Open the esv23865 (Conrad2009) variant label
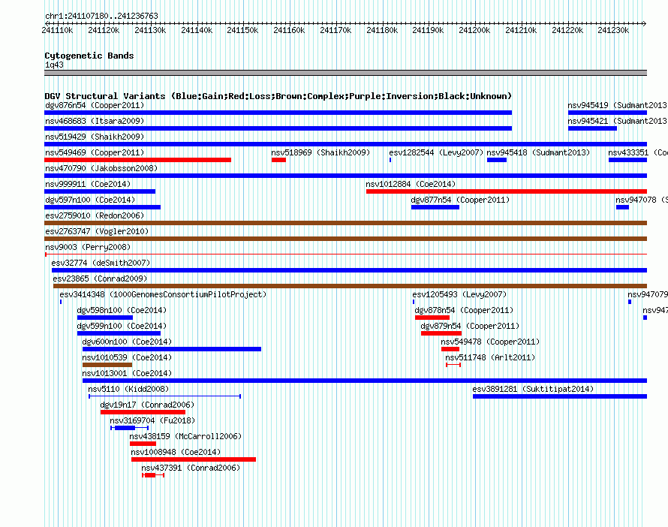The width and height of the screenshot is (668, 527). click(x=100, y=279)
